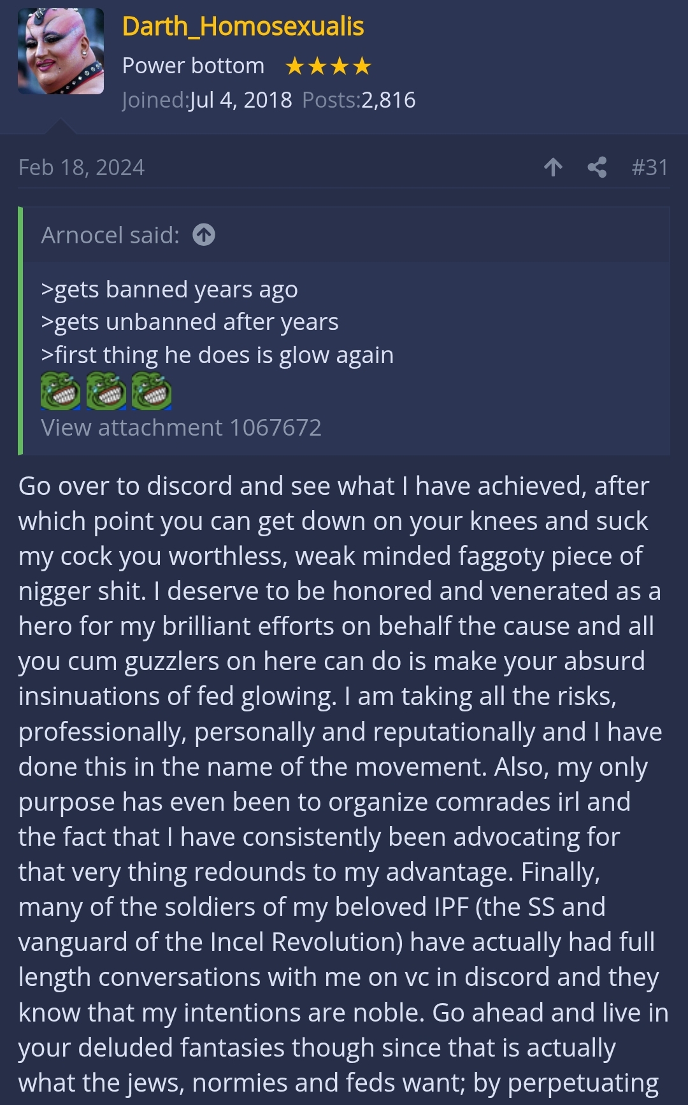Click the Feb 18, 2024 post date
The width and height of the screenshot is (688, 1105).
[82, 168]
